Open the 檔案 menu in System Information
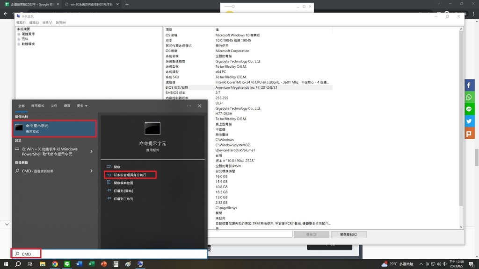479x269 pixels. tap(21, 22)
